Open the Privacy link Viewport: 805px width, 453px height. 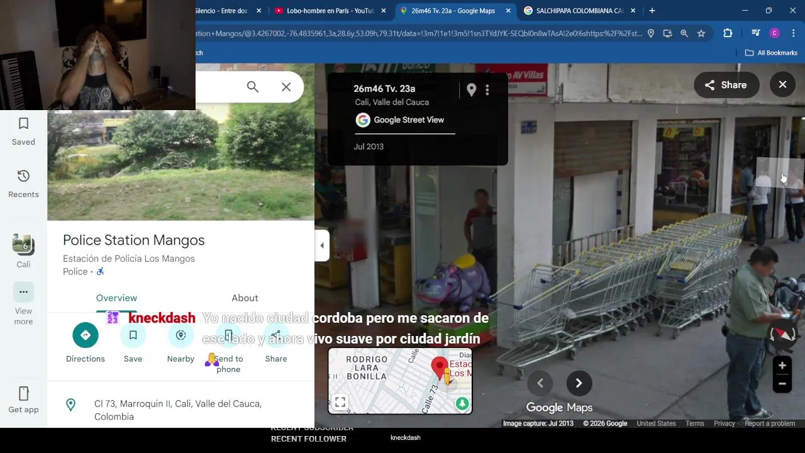[x=724, y=423]
